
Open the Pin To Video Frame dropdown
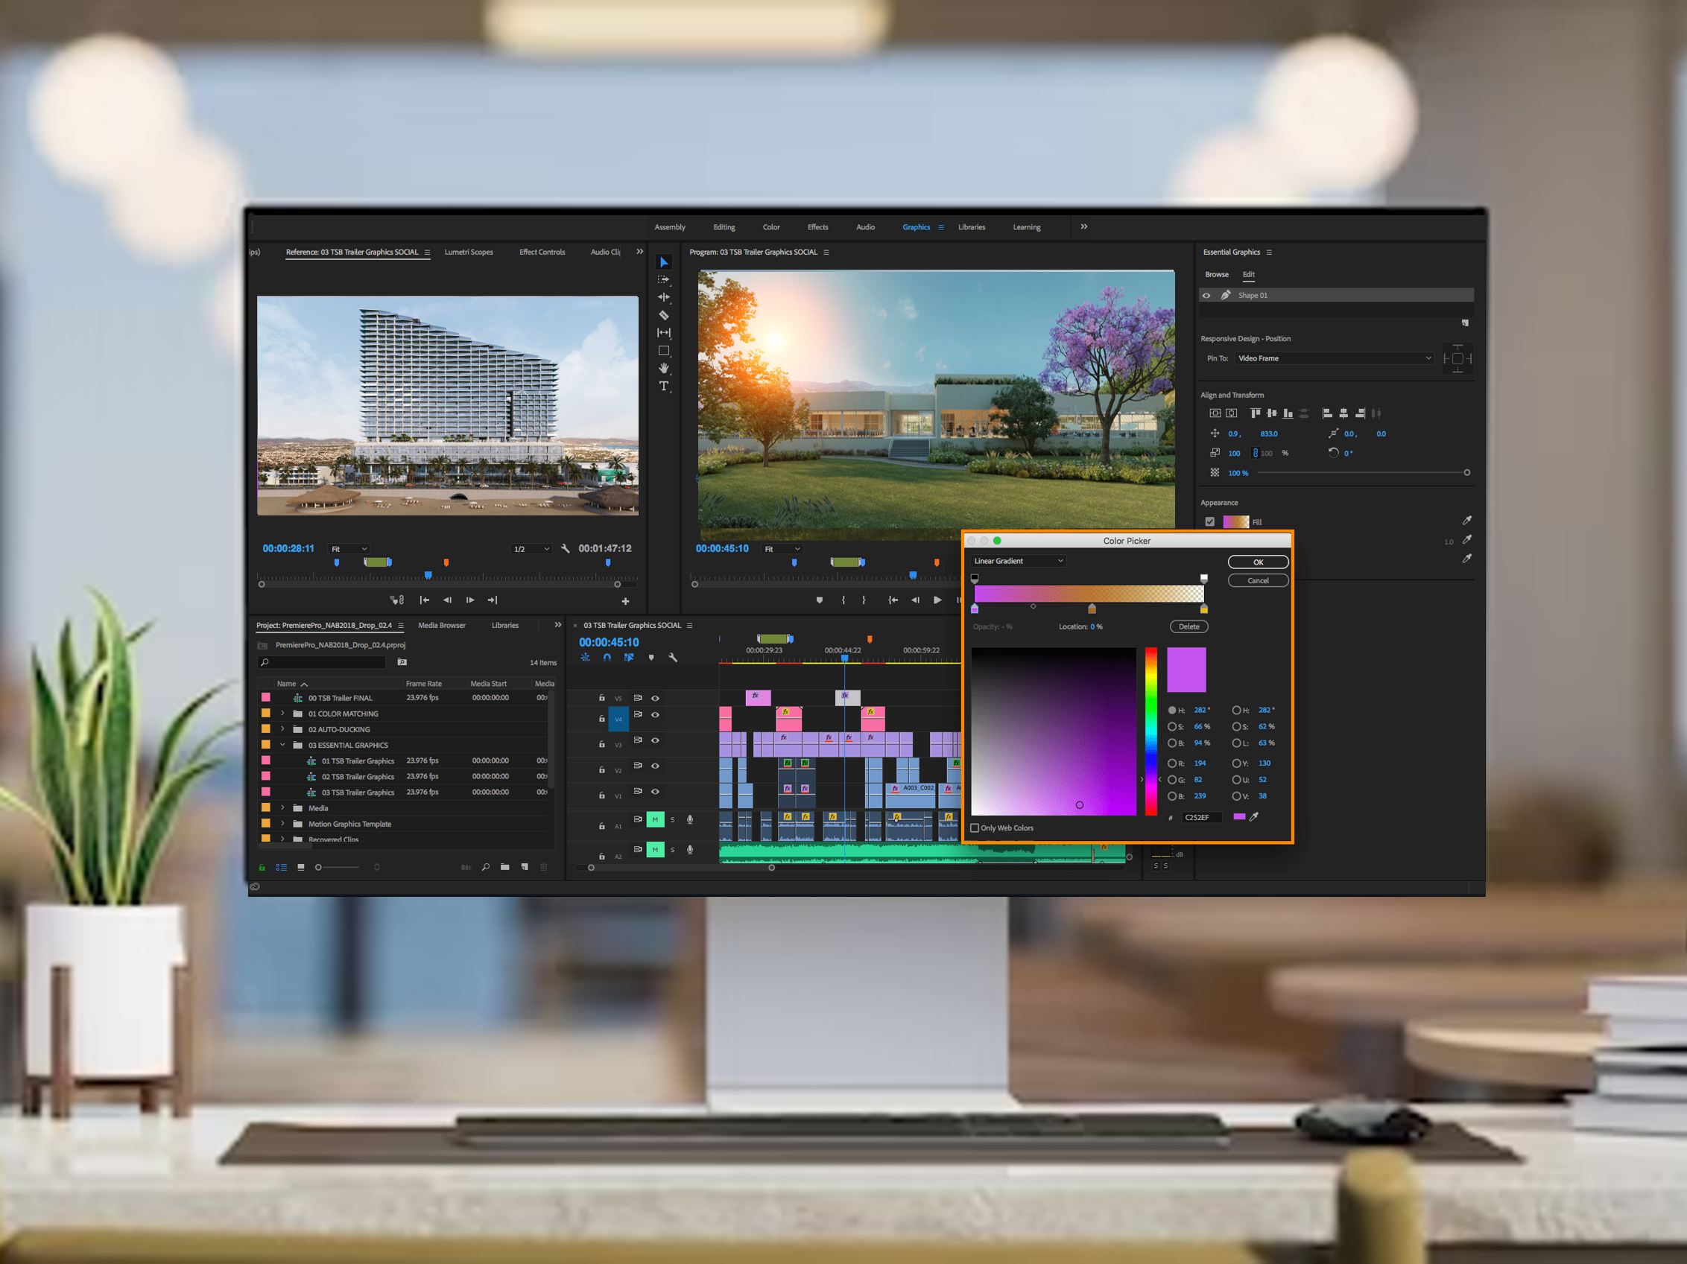tap(1333, 358)
